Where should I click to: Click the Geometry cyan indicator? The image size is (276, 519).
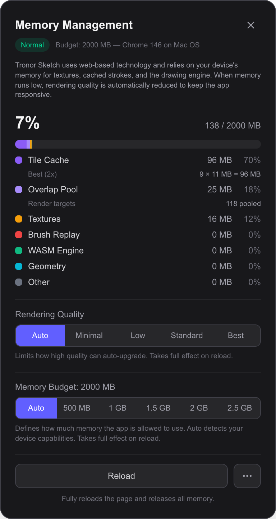(x=19, y=266)
